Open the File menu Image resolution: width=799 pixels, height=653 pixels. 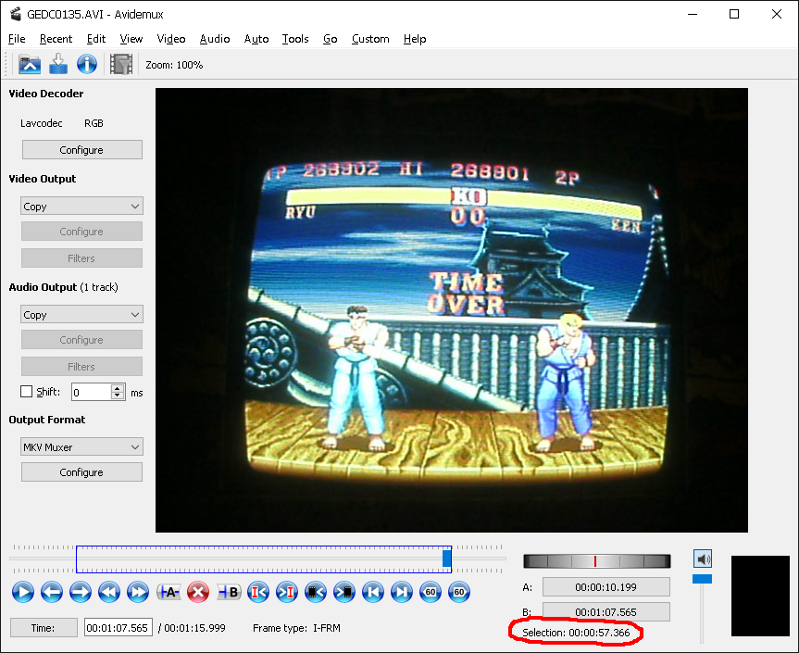click(x=17, y=39)
